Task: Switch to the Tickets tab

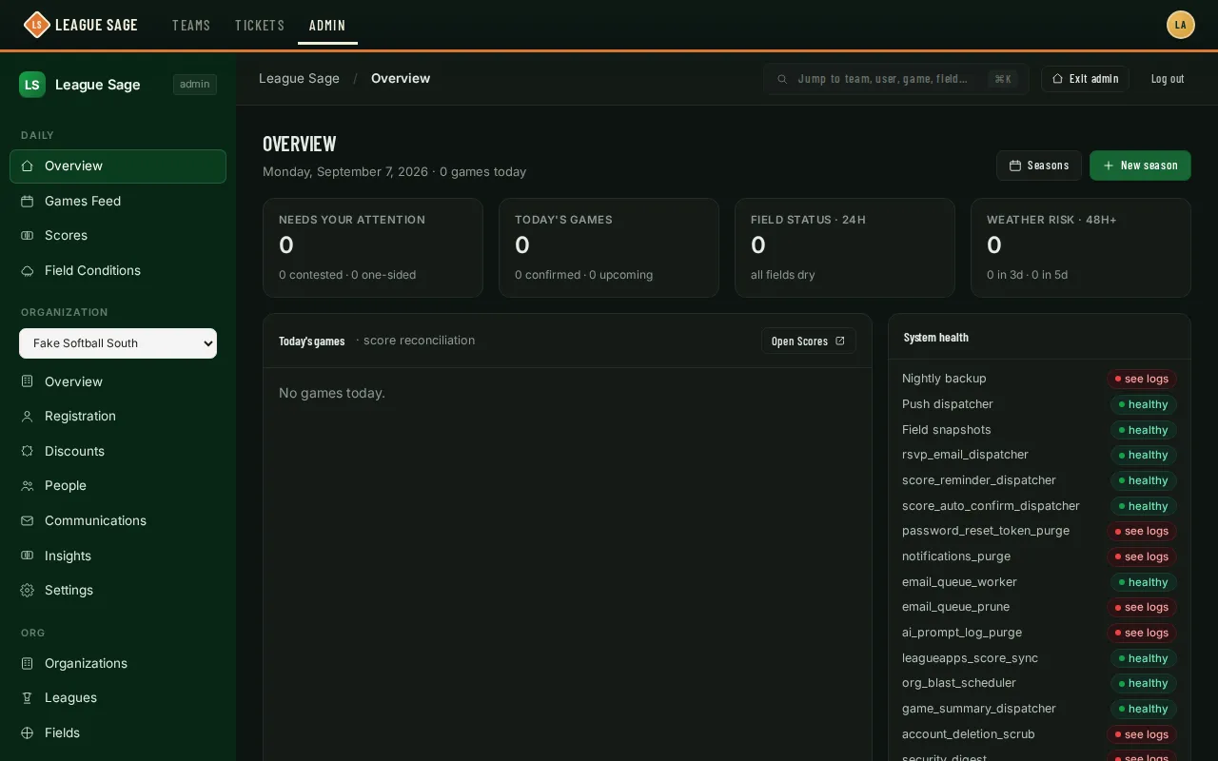Action: coord(260,26)
